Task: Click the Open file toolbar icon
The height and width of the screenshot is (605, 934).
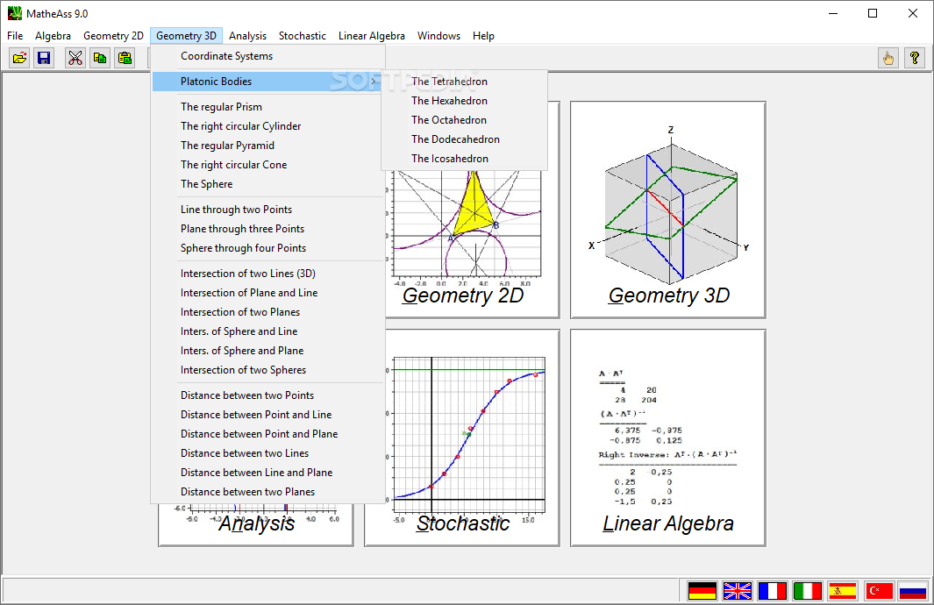Action: click(x=19, y=58)
